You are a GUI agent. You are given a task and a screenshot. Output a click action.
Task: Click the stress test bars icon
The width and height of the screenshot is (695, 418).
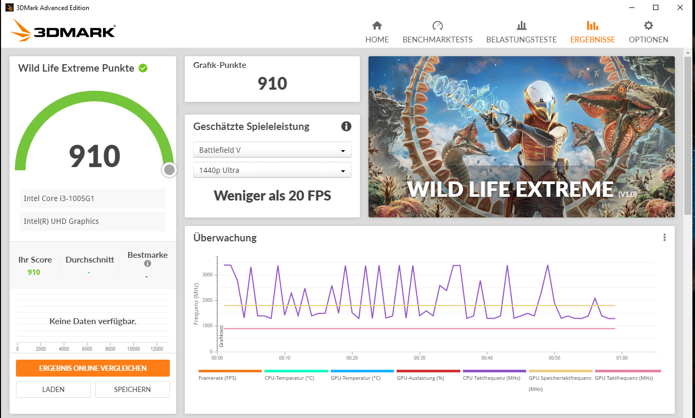[521, 25]
